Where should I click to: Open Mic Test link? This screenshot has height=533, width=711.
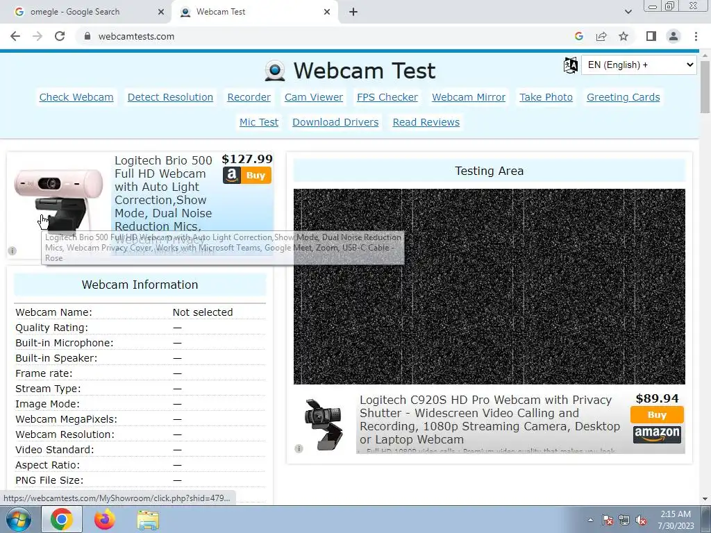point(259,122)
